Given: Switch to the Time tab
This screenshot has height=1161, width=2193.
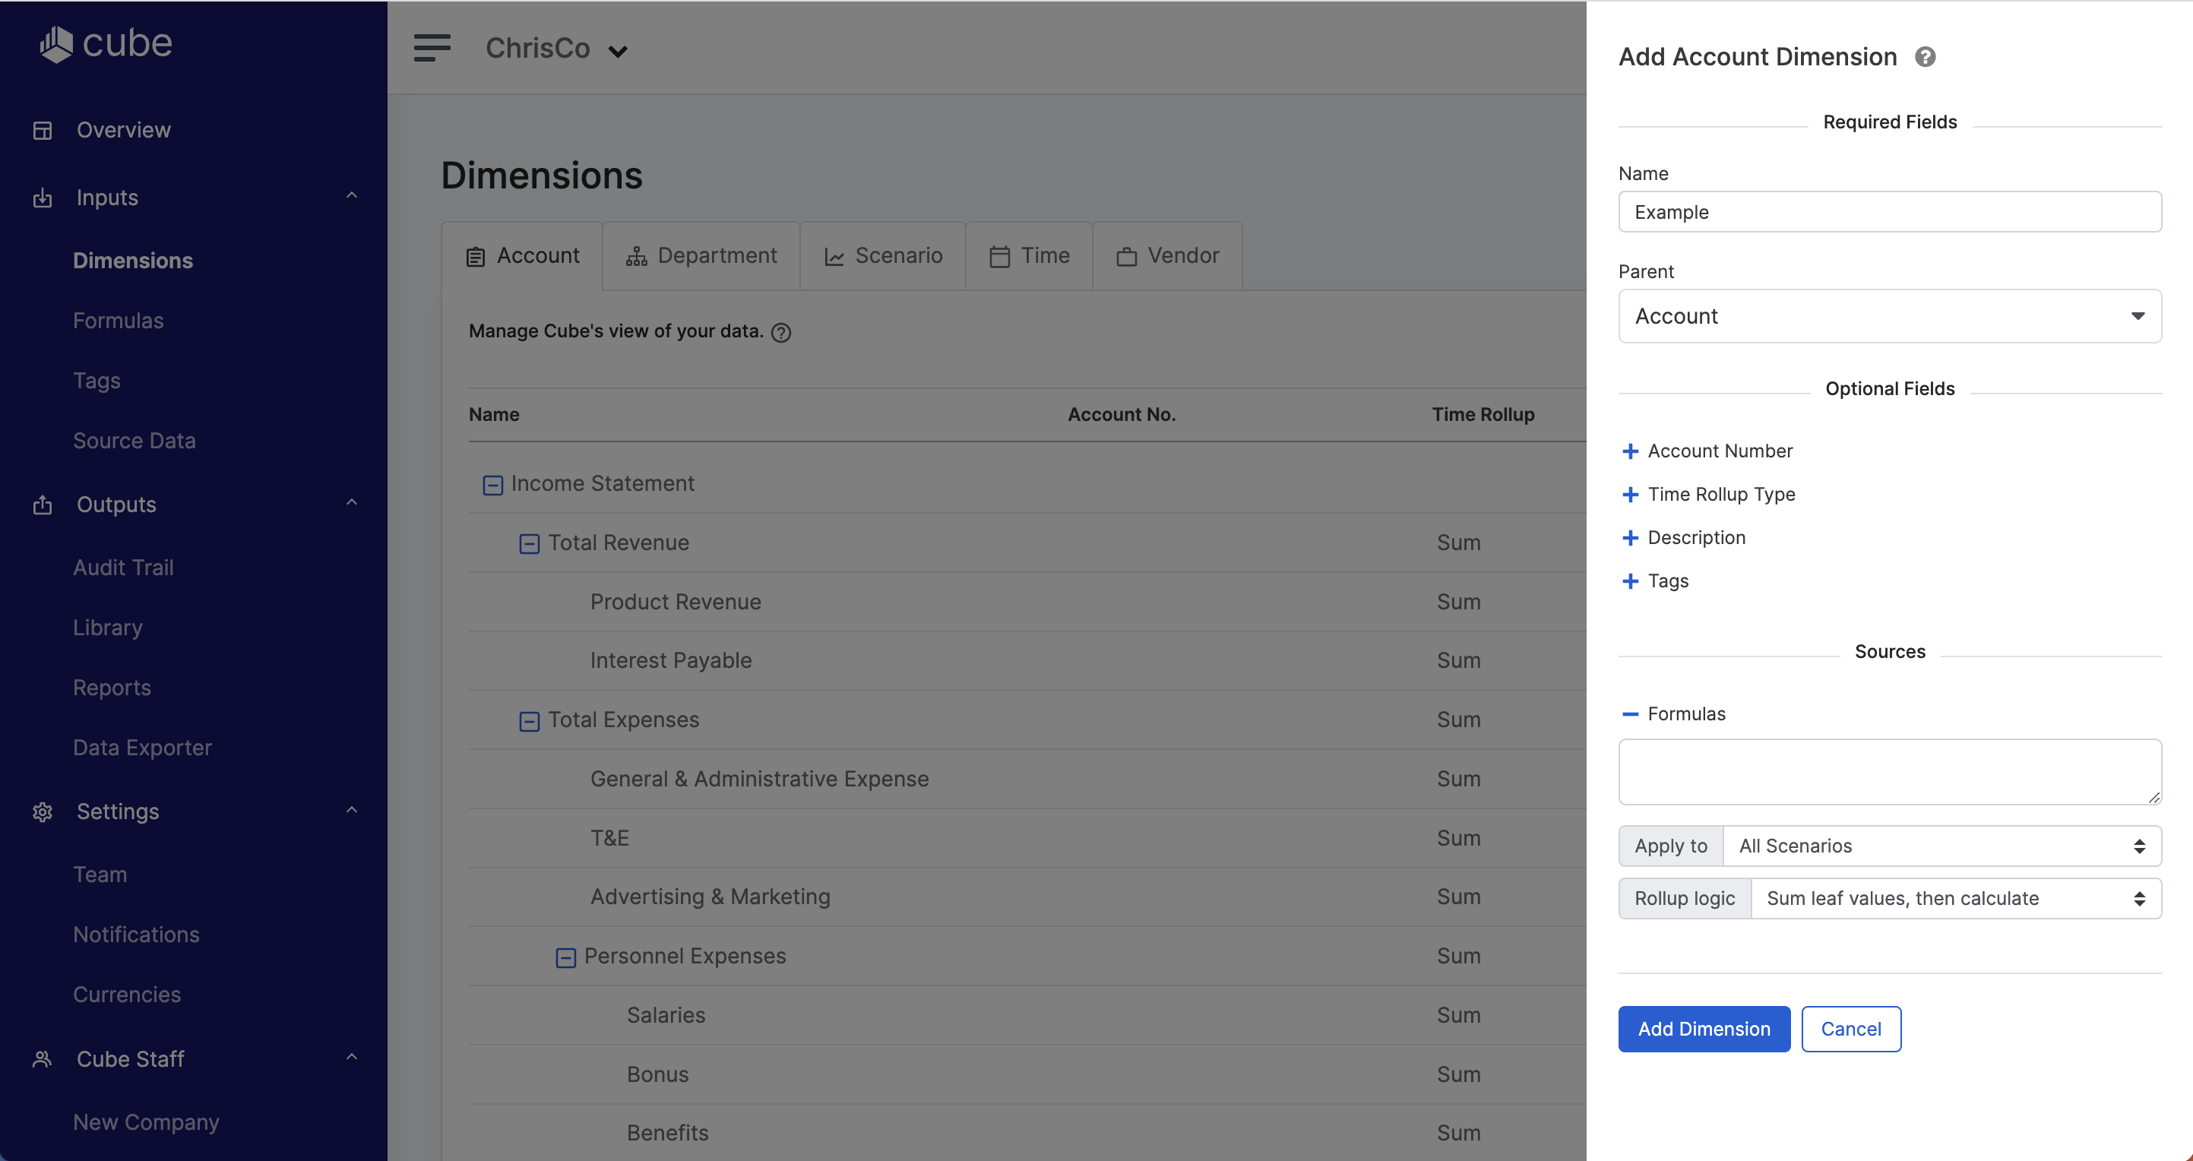Looking at the screenshot, I should point(1029,256).
